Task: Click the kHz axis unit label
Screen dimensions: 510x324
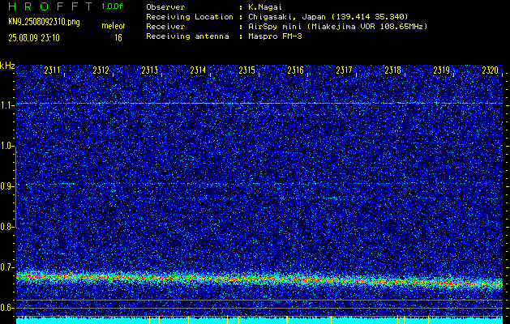Action: click(x=7, y=66)
